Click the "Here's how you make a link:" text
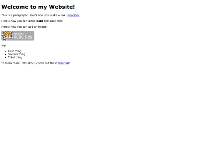Screen dimensions: 211x158 [48, 15]
